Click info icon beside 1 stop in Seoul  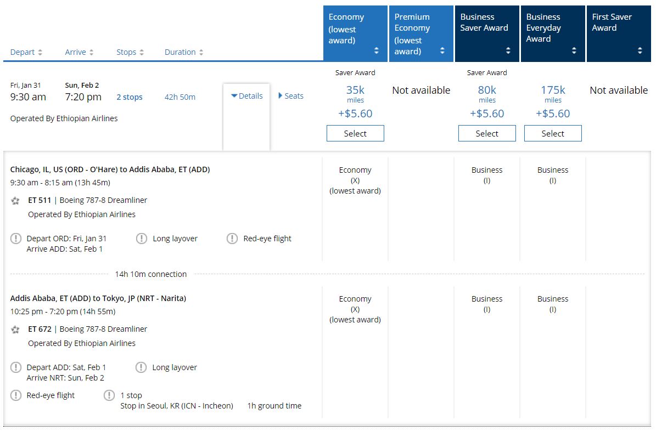click(x=109, y=395)
